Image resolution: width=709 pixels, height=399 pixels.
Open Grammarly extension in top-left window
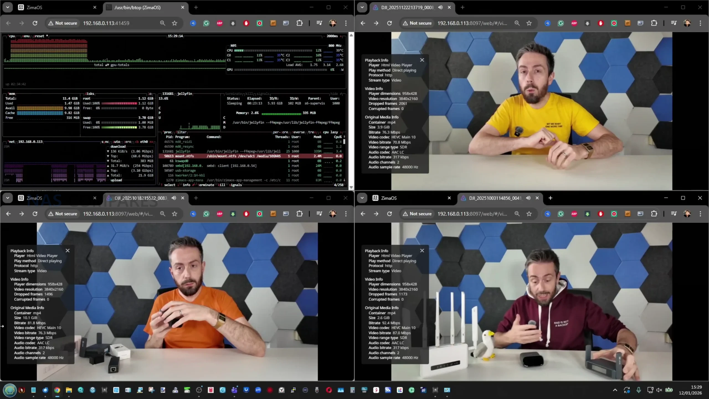(206, 23)
